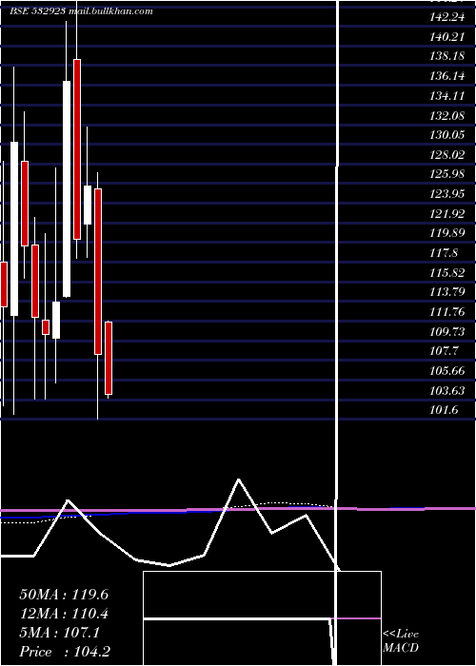
Task: Click the 132.08 price axis label
Action: tap(446, 115)
